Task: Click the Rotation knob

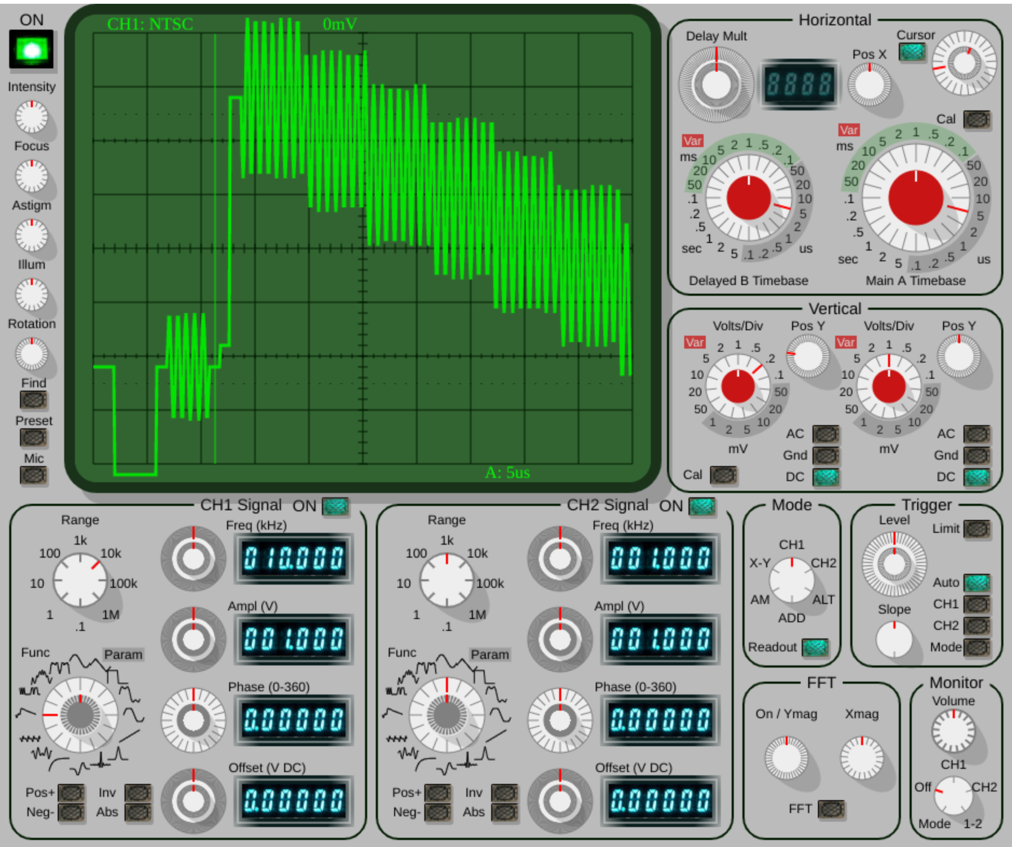Action: 31,354
